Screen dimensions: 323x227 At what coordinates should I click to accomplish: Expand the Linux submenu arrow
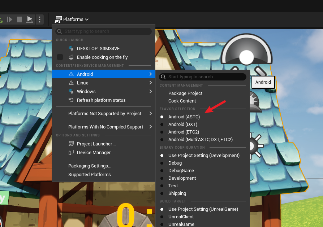pos(151,83)
